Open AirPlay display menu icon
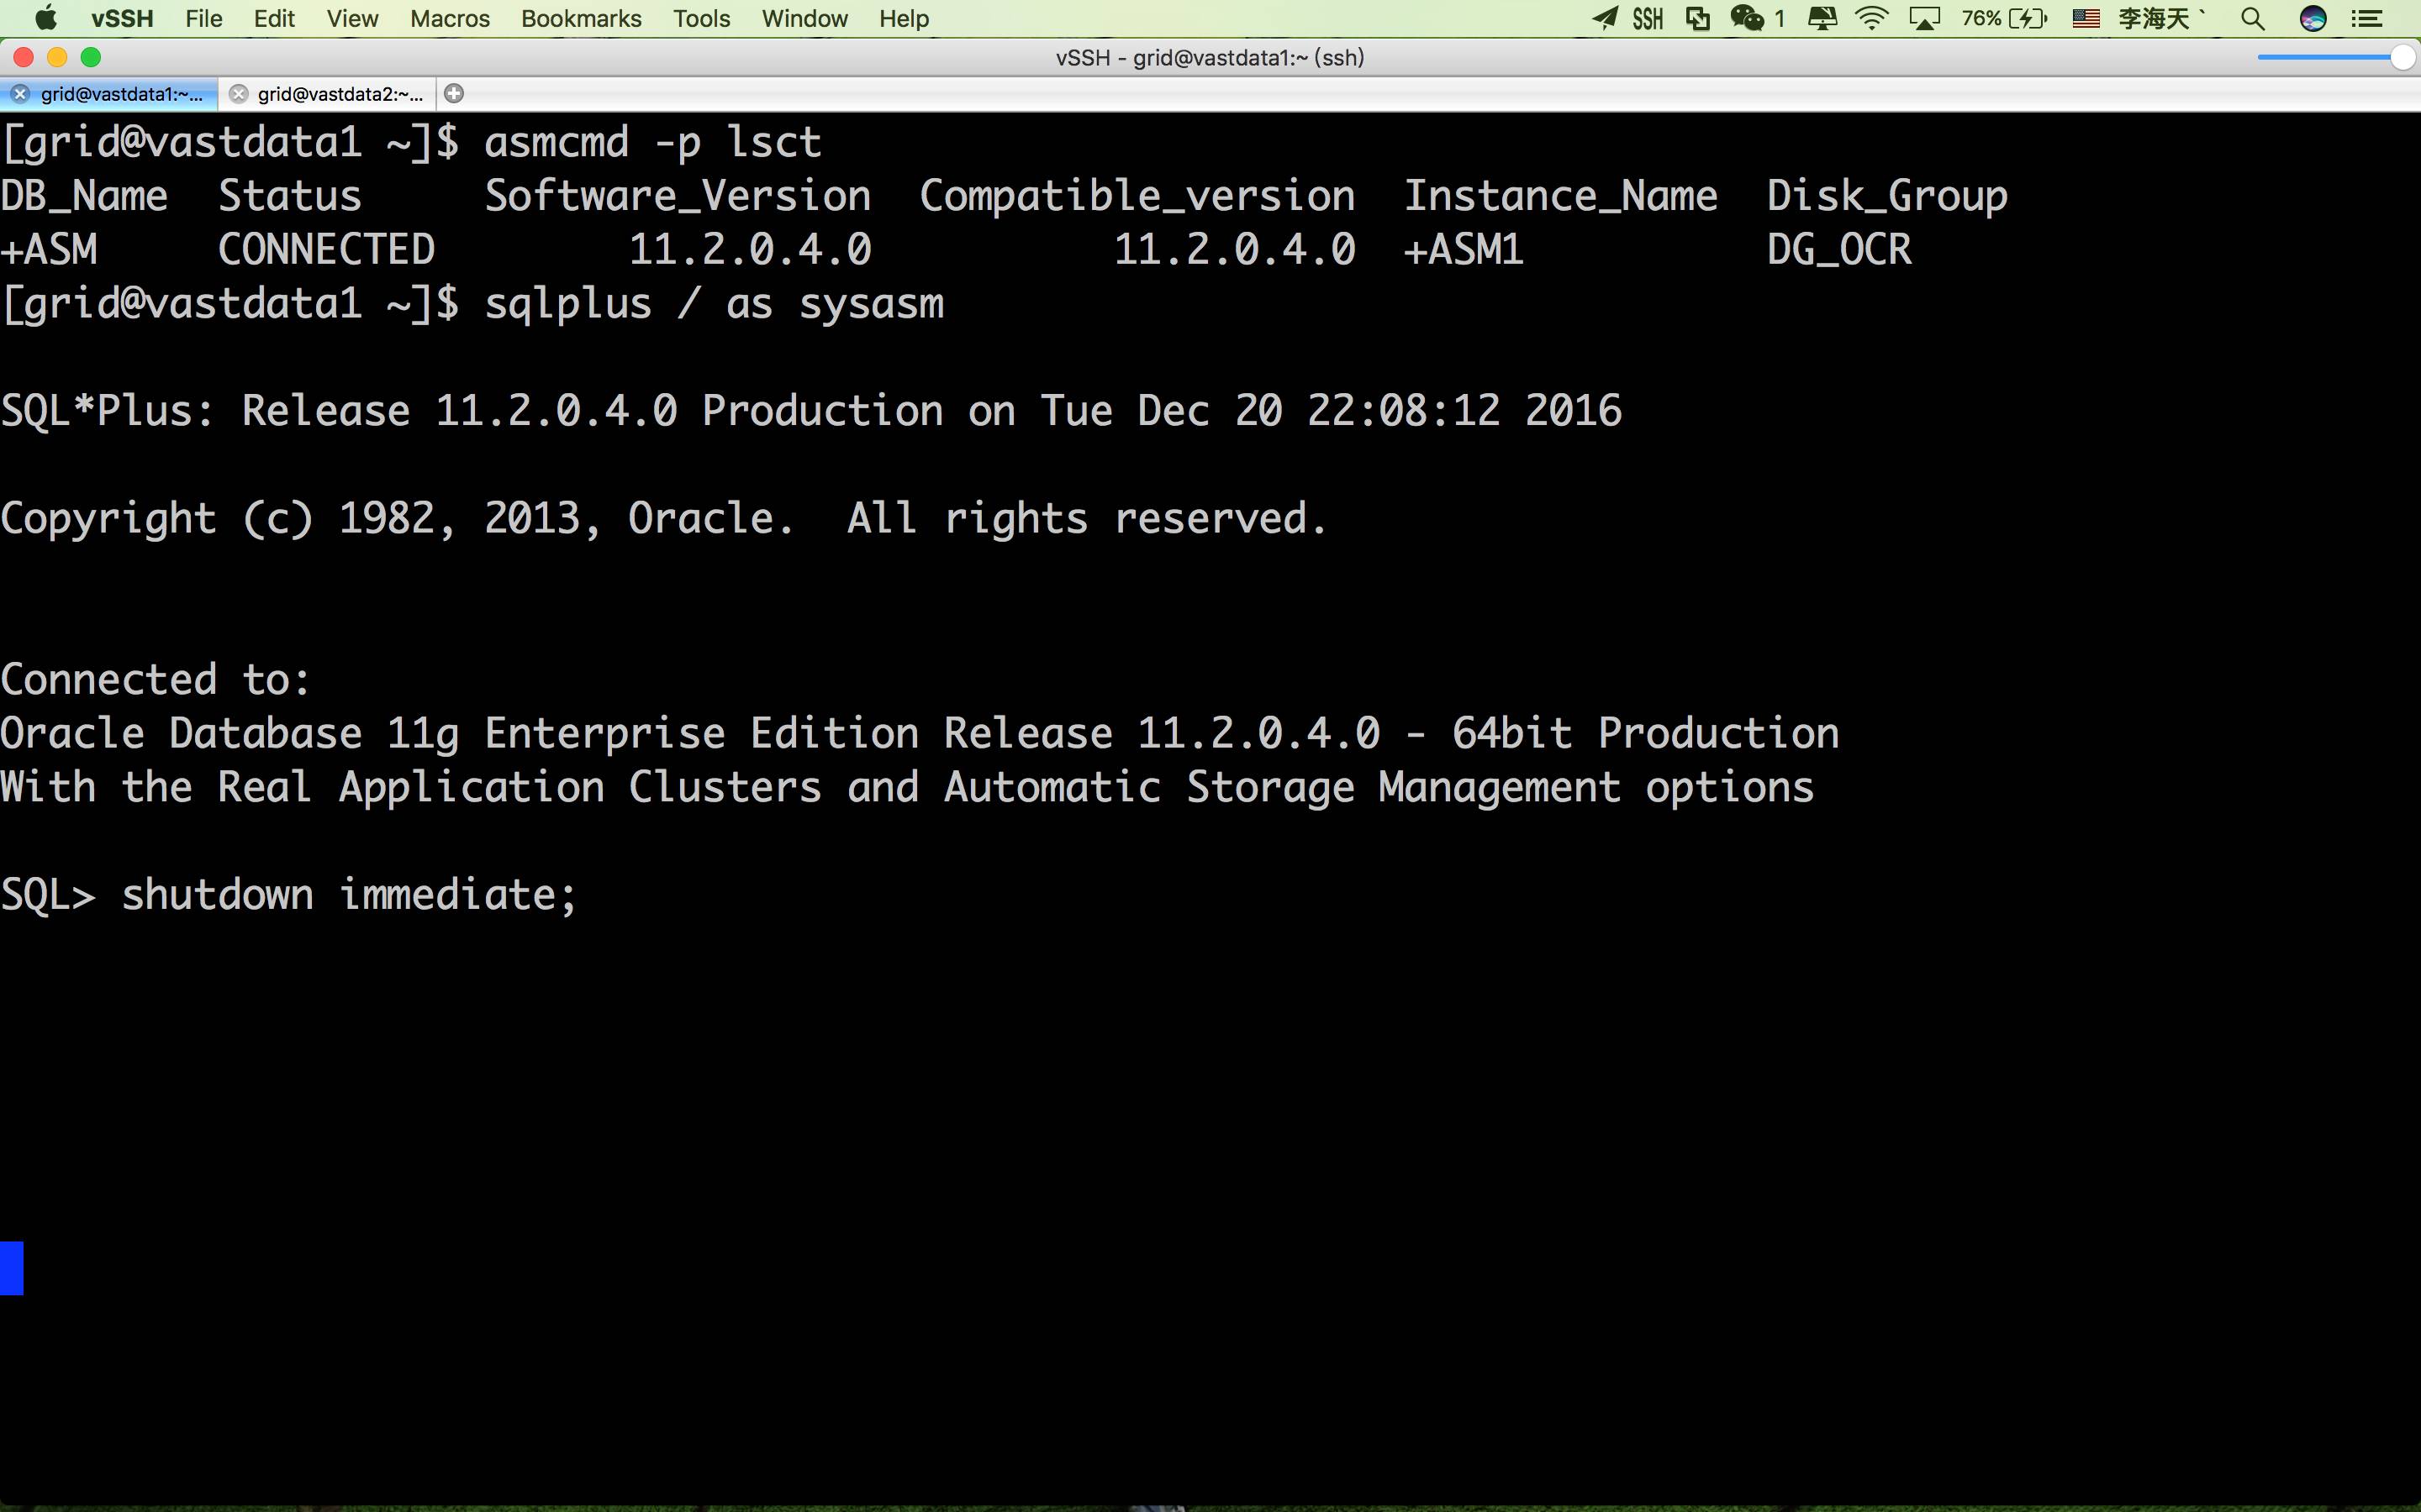 point(1924,18)
